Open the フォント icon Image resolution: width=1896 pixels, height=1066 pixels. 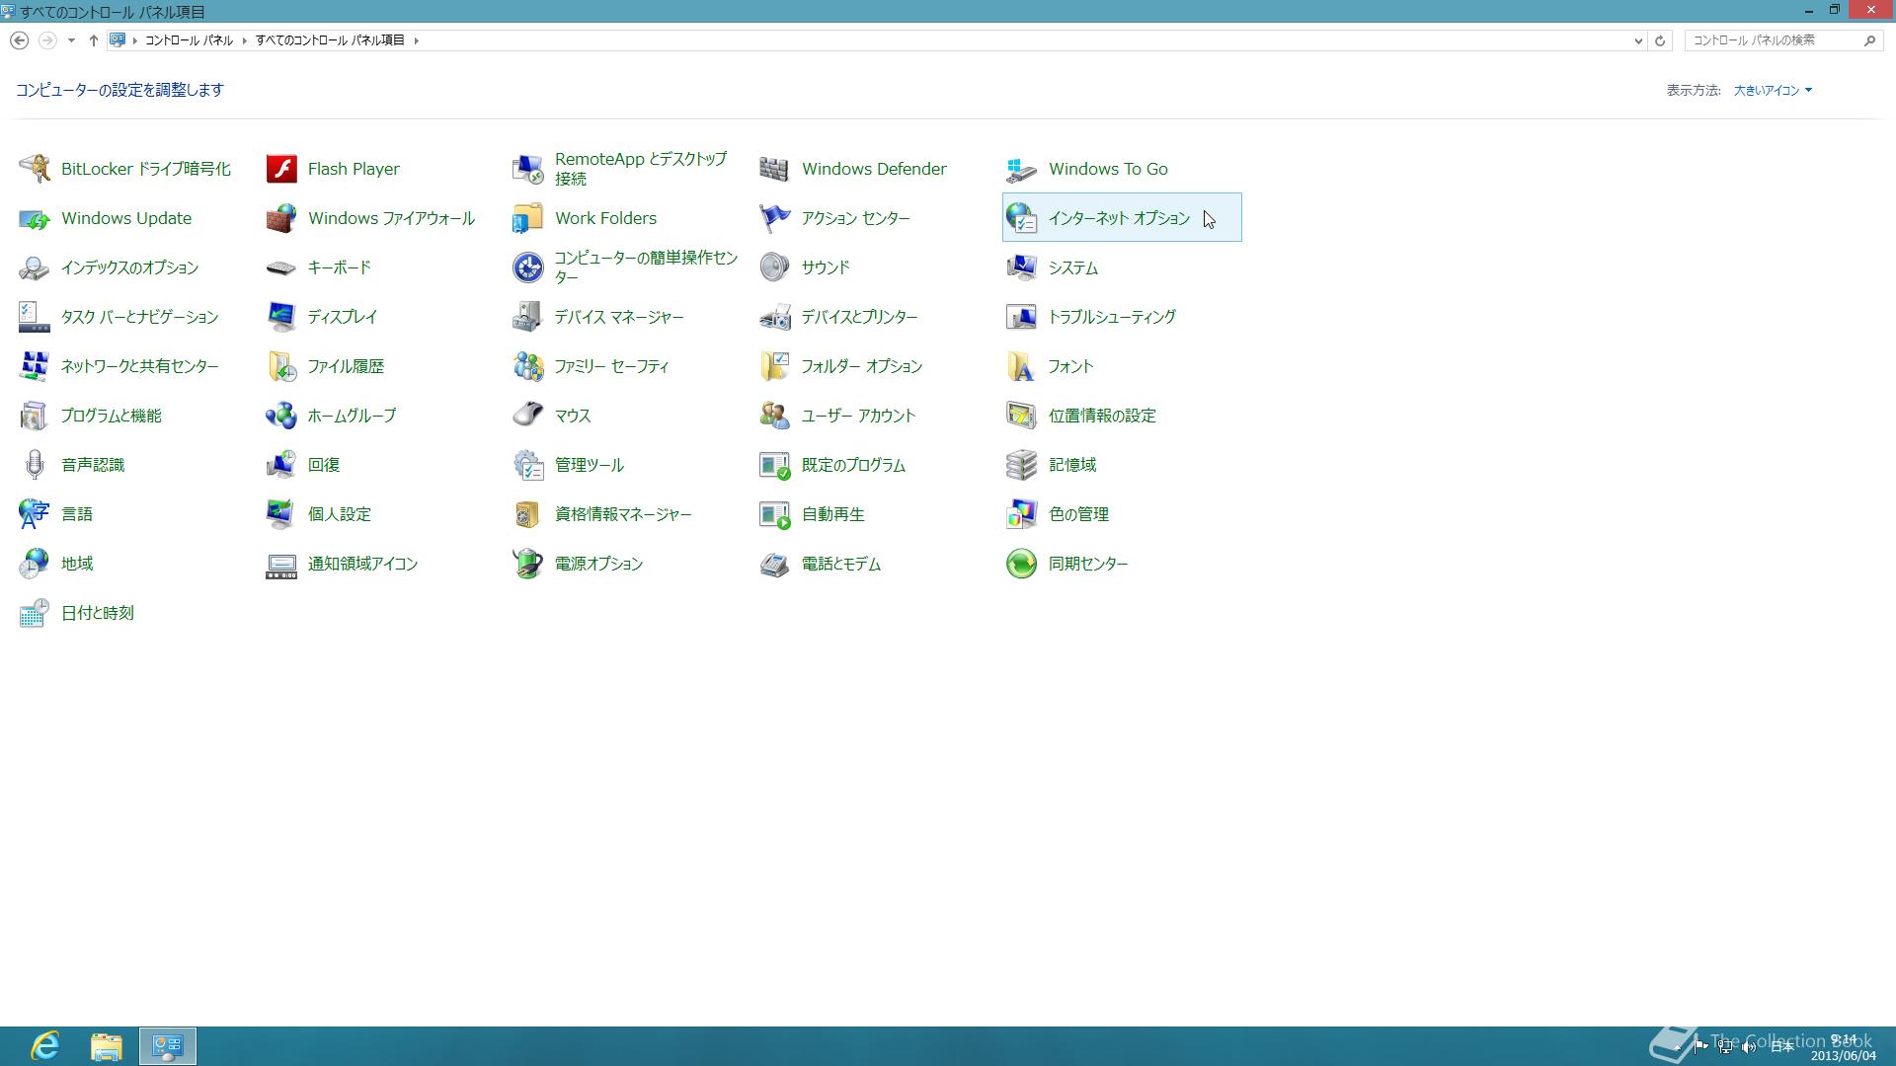pos(1022,366)
